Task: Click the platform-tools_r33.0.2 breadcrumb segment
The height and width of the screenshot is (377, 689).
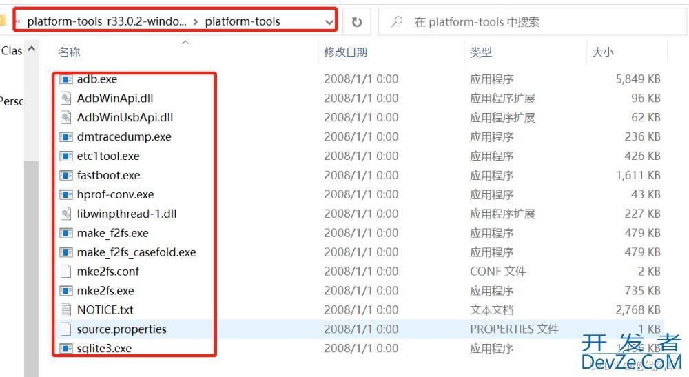Action: (107, 21)
